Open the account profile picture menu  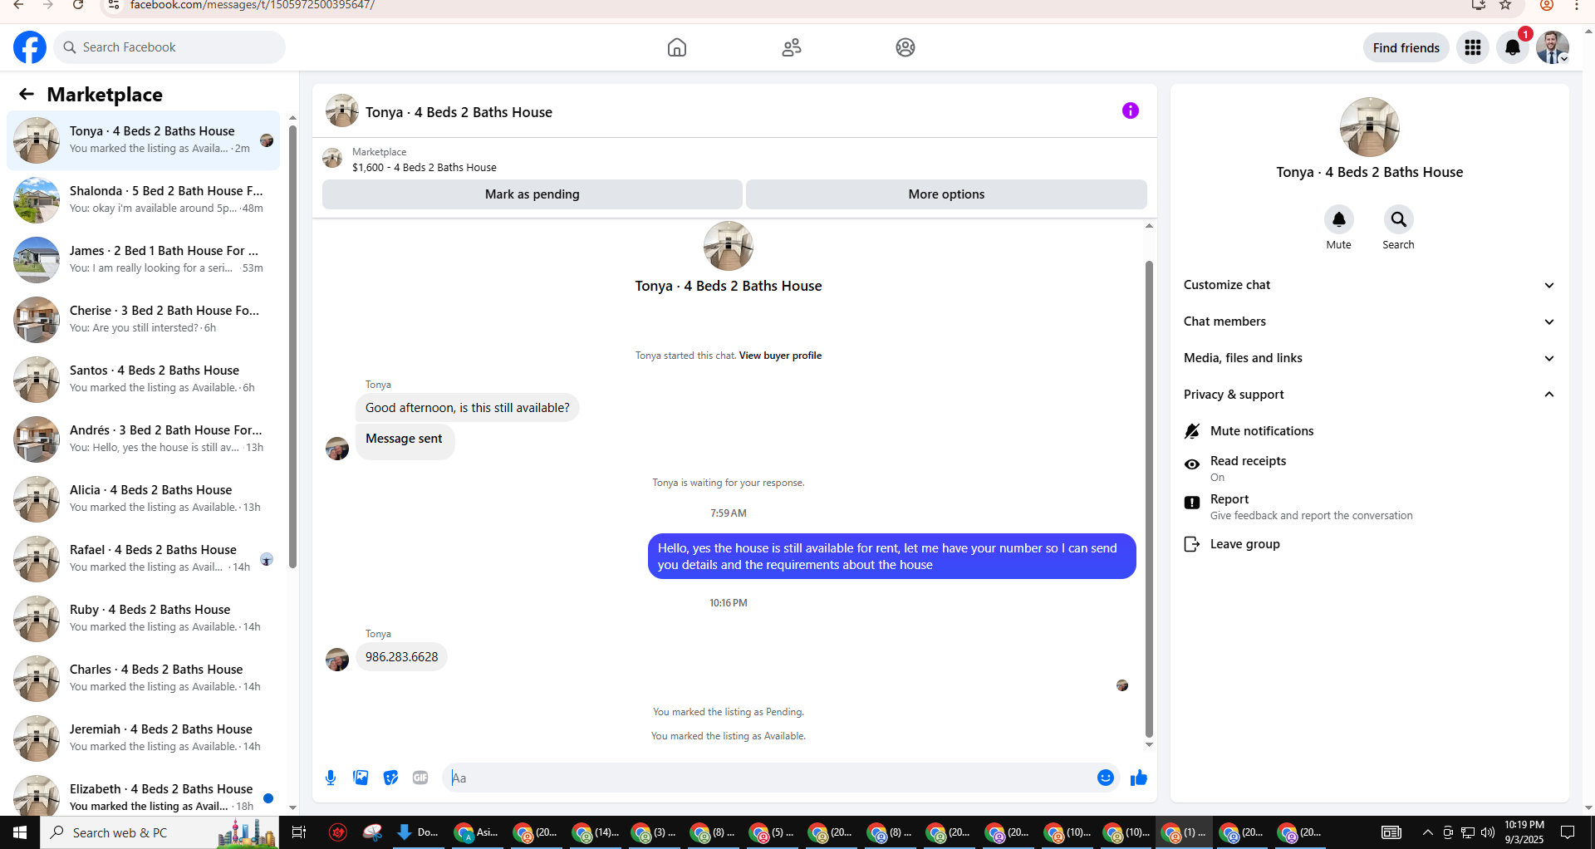(x=1553, y=47)
